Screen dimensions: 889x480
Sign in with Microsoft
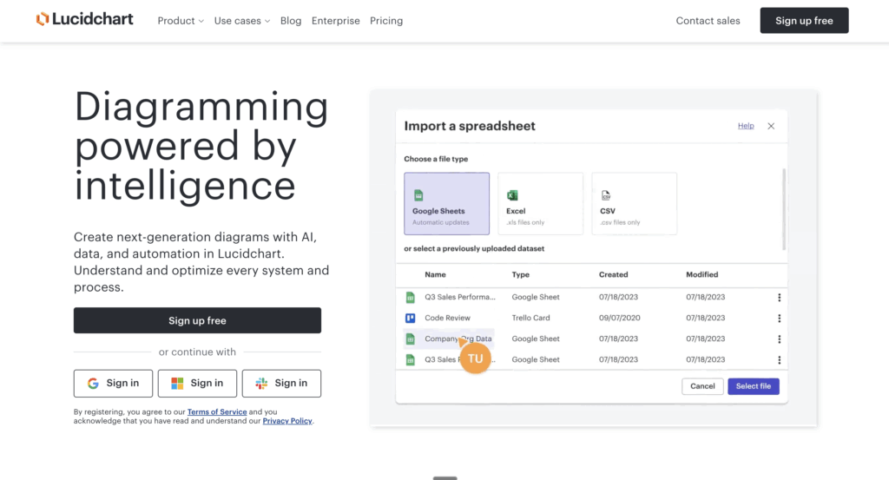(x=197, y=383)
